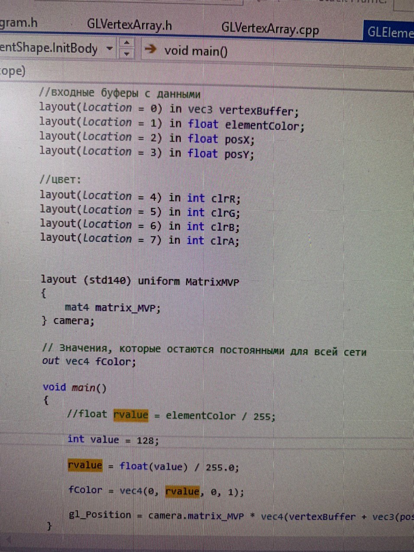Click 'MatrixMVP' in the uniform block header

pyautogui.click(x=212, y=282)
